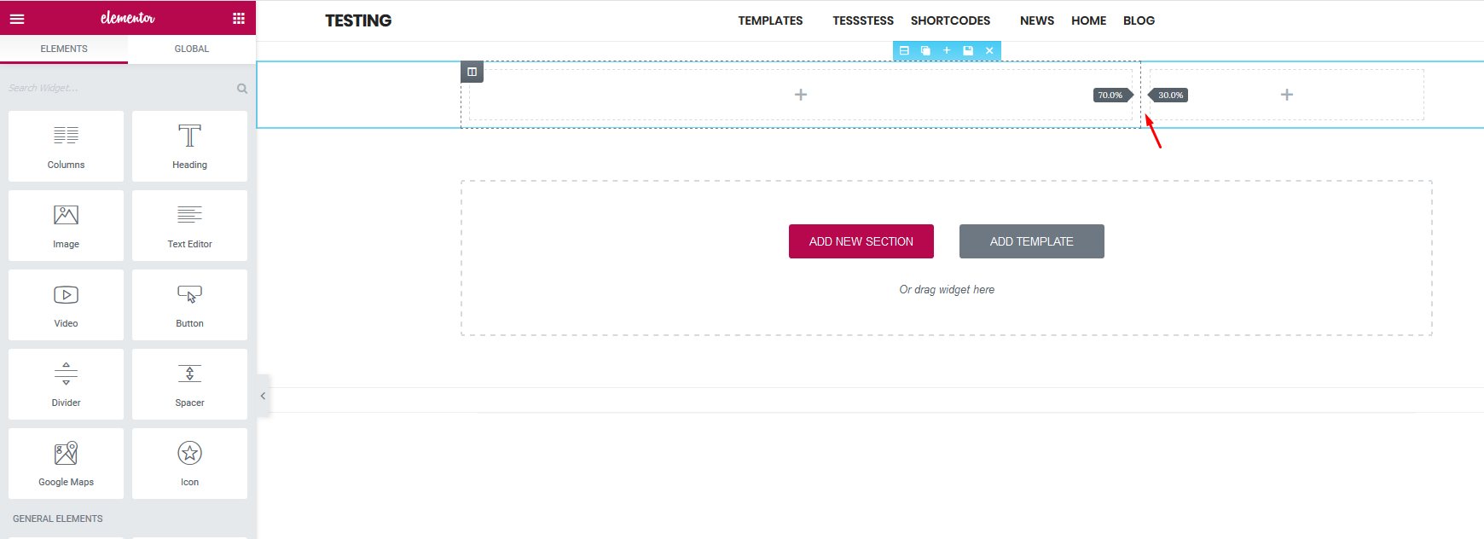Select the Google Maps widget
Viewport: 1484px width, 539px height.
click(66, 463)
